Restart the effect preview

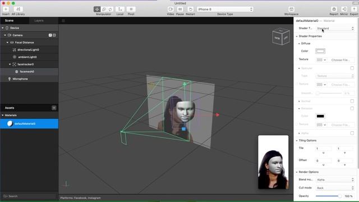pos(190,9)
